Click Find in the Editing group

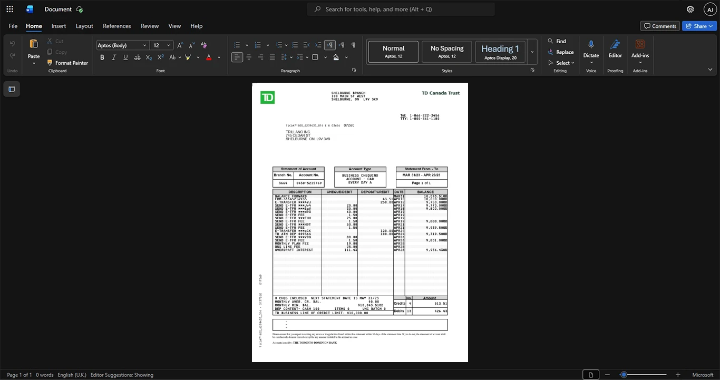pyautogui.click(x=557, y=41)
